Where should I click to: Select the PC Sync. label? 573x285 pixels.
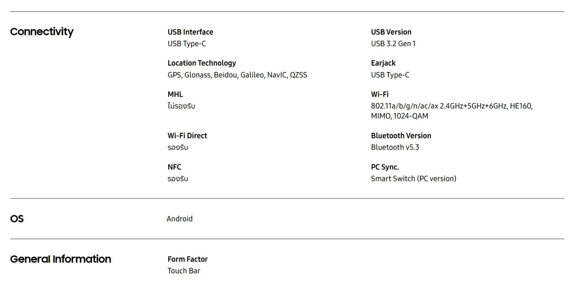point(385,167)
